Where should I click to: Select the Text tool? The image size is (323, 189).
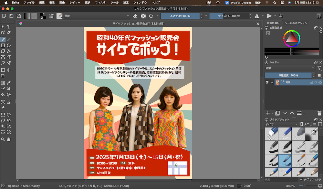click(x=9, y=27)
